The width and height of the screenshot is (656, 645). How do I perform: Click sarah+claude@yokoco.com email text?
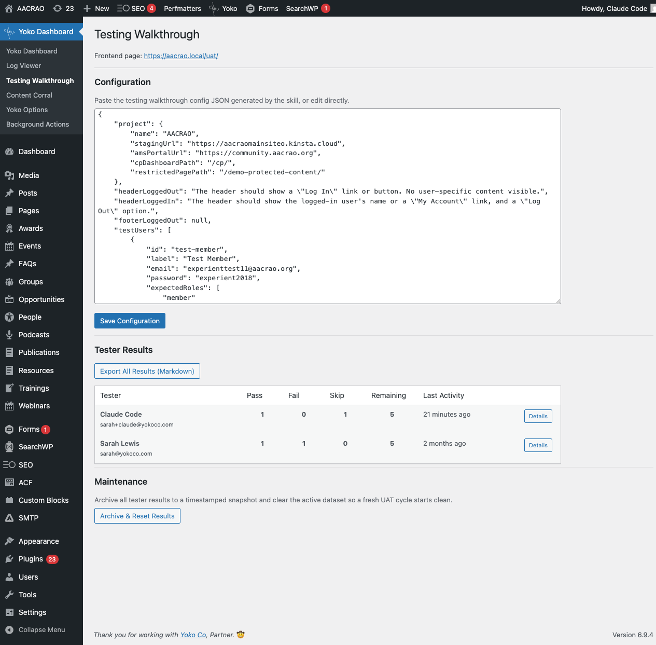tap(137, 424)
